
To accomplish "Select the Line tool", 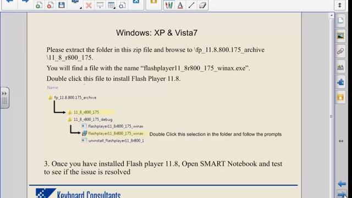I will 191,5.
